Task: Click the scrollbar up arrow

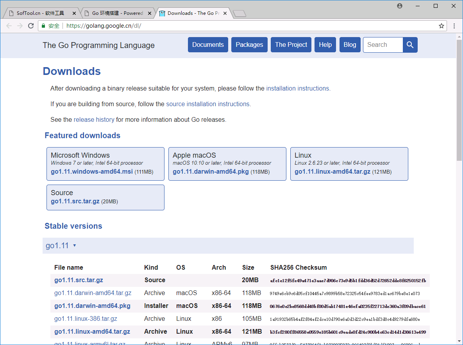Action: point(459,37)
